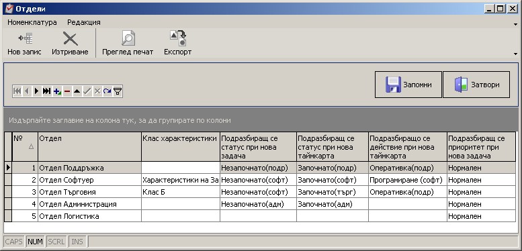Select the Отдел Логистика cell
Screen dimensions: 522x251
(x=89, y=216)
